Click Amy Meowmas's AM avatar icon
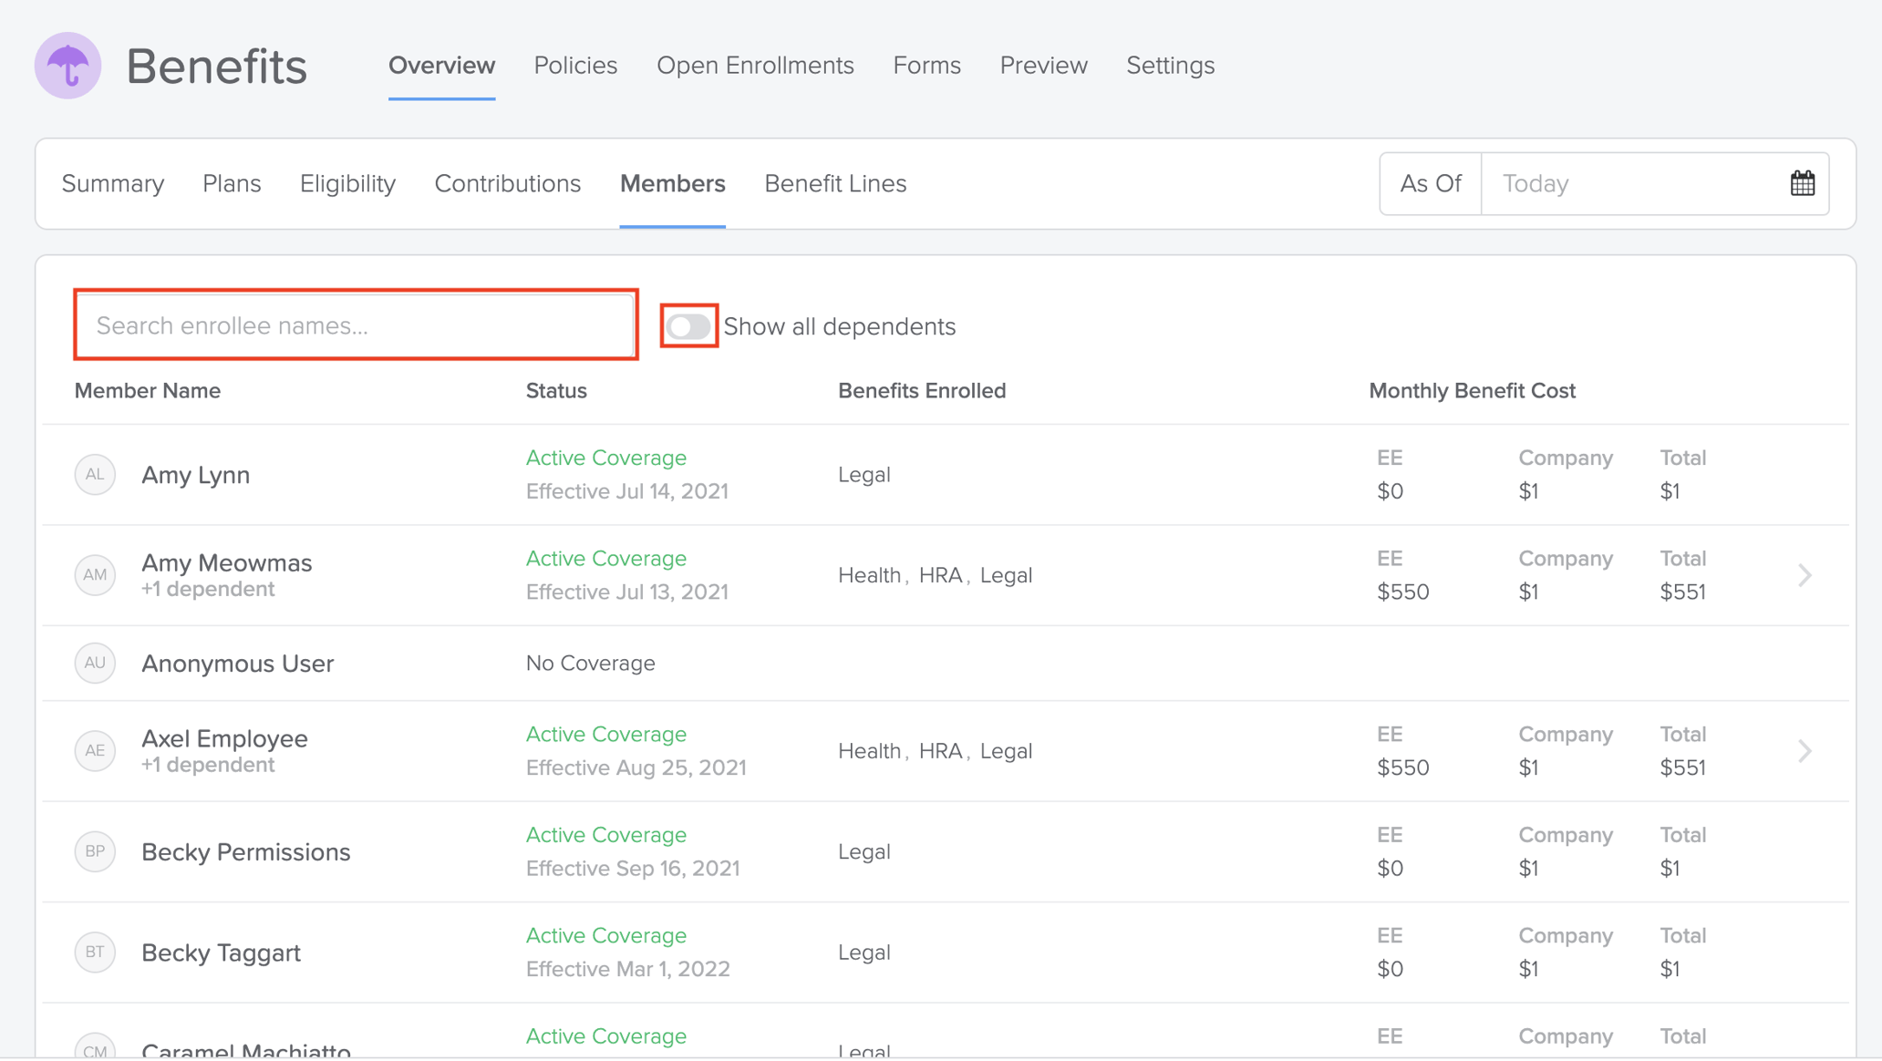 [95, 575]
